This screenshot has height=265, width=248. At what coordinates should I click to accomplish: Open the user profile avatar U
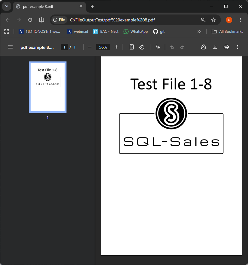[229, 20]
